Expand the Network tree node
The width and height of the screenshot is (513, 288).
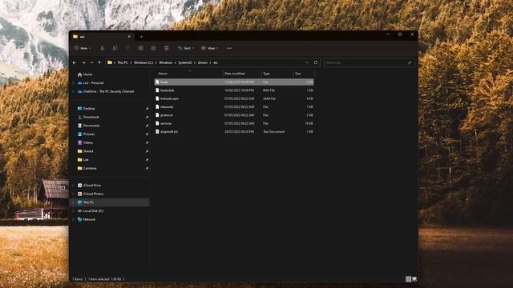[x=73, y=219]
